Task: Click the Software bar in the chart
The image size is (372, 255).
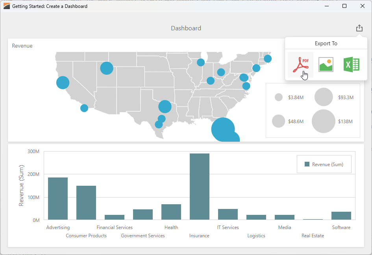Action: coord(341,215)
